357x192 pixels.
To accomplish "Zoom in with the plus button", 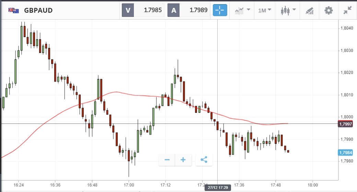I will click(183, 160).
